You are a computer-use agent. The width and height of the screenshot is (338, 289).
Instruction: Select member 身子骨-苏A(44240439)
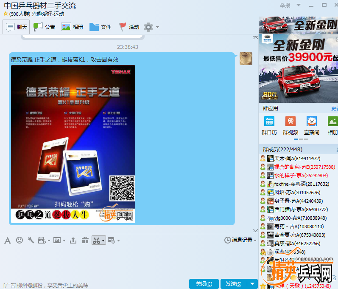point(298,201)
